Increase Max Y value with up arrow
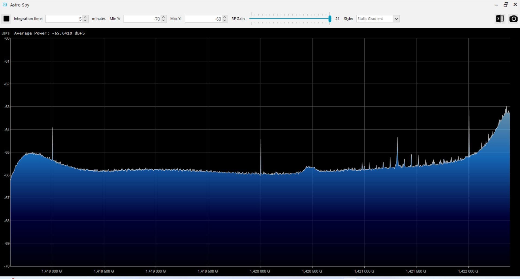 click(225, 17)
